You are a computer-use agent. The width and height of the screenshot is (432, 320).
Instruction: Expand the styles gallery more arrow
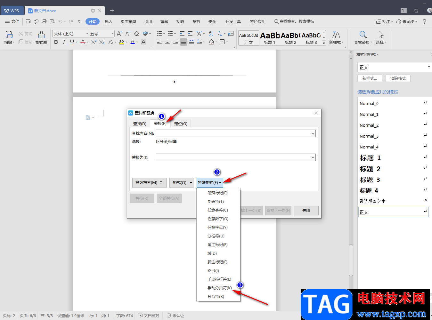[x=324, y=43]
